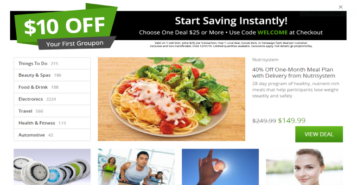Click the $10 OFF green promo badge
This screenshot has width=357, height=185.
[65, 26]
